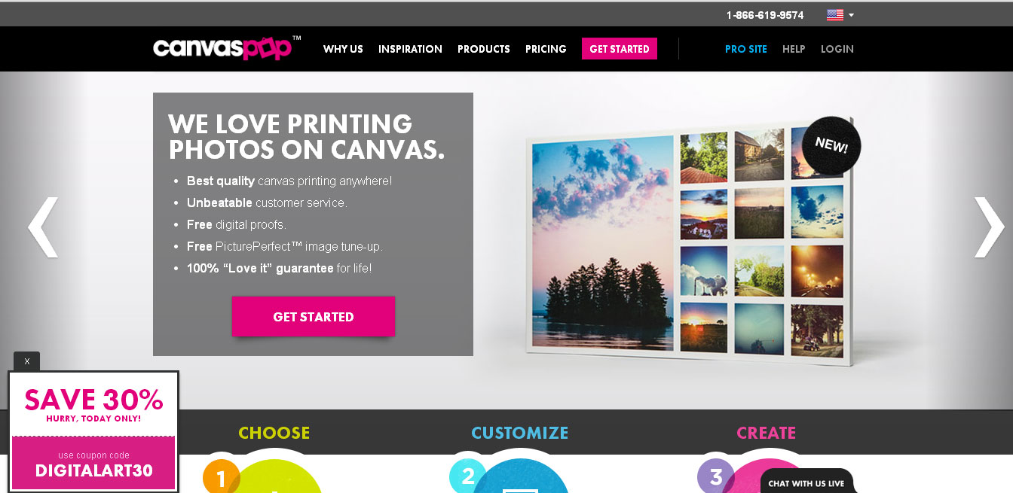Go to the Pricing page

pos(546,49)
